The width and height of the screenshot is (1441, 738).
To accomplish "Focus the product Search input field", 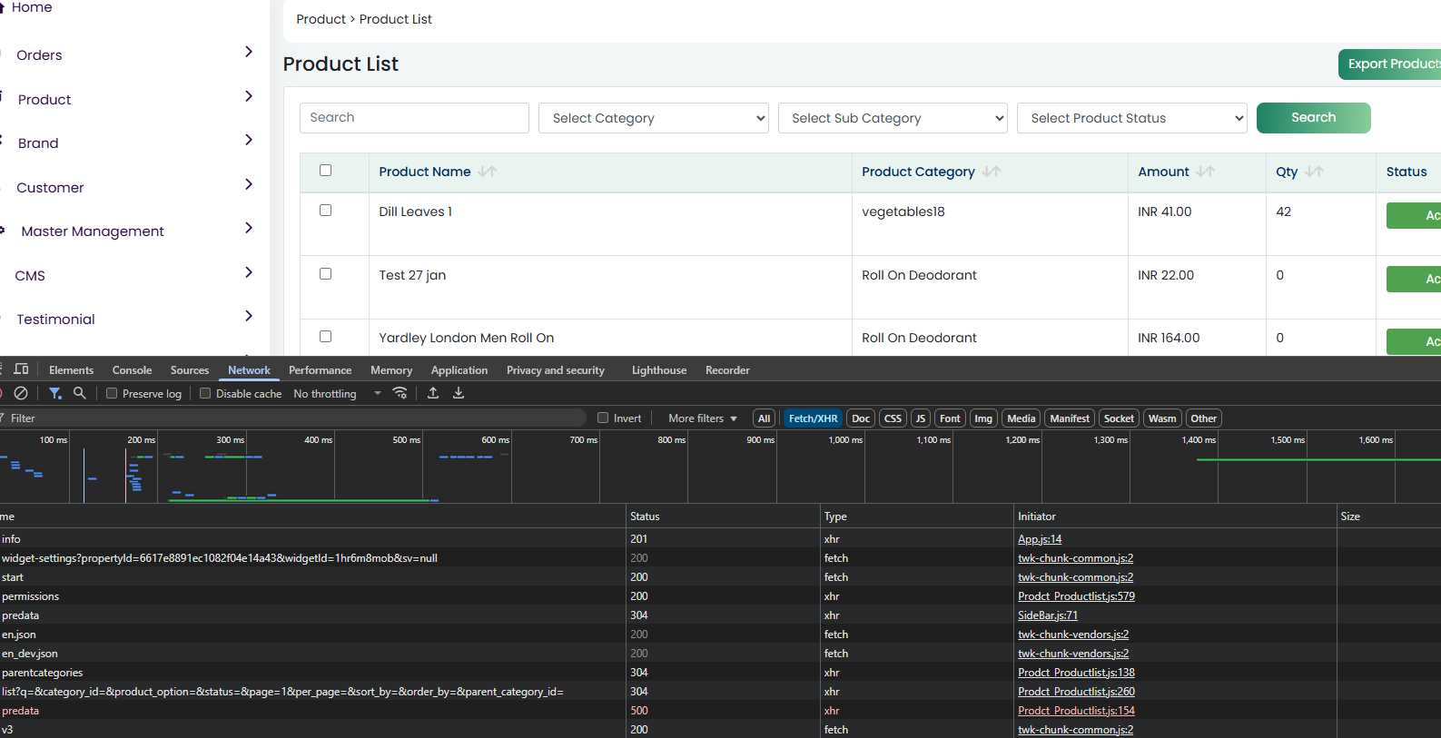I will point(414,118).
